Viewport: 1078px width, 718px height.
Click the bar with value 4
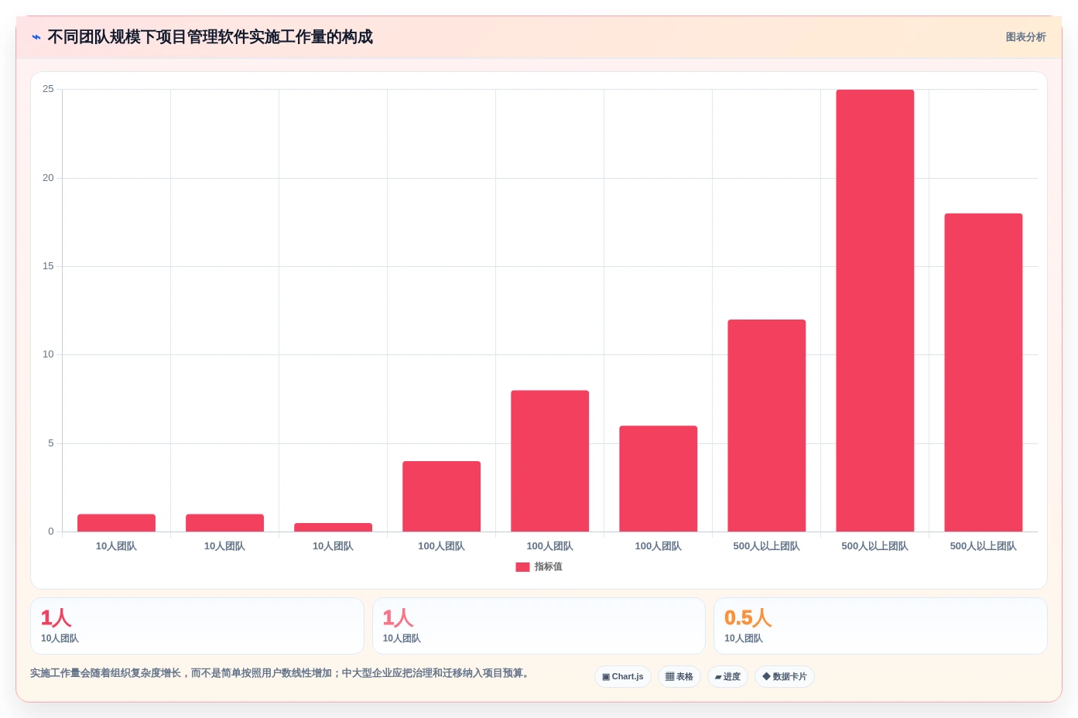point(441,497)
